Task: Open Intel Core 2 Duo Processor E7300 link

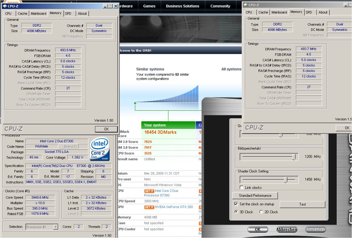Action: pyautogui.click(x=161, y=193)
